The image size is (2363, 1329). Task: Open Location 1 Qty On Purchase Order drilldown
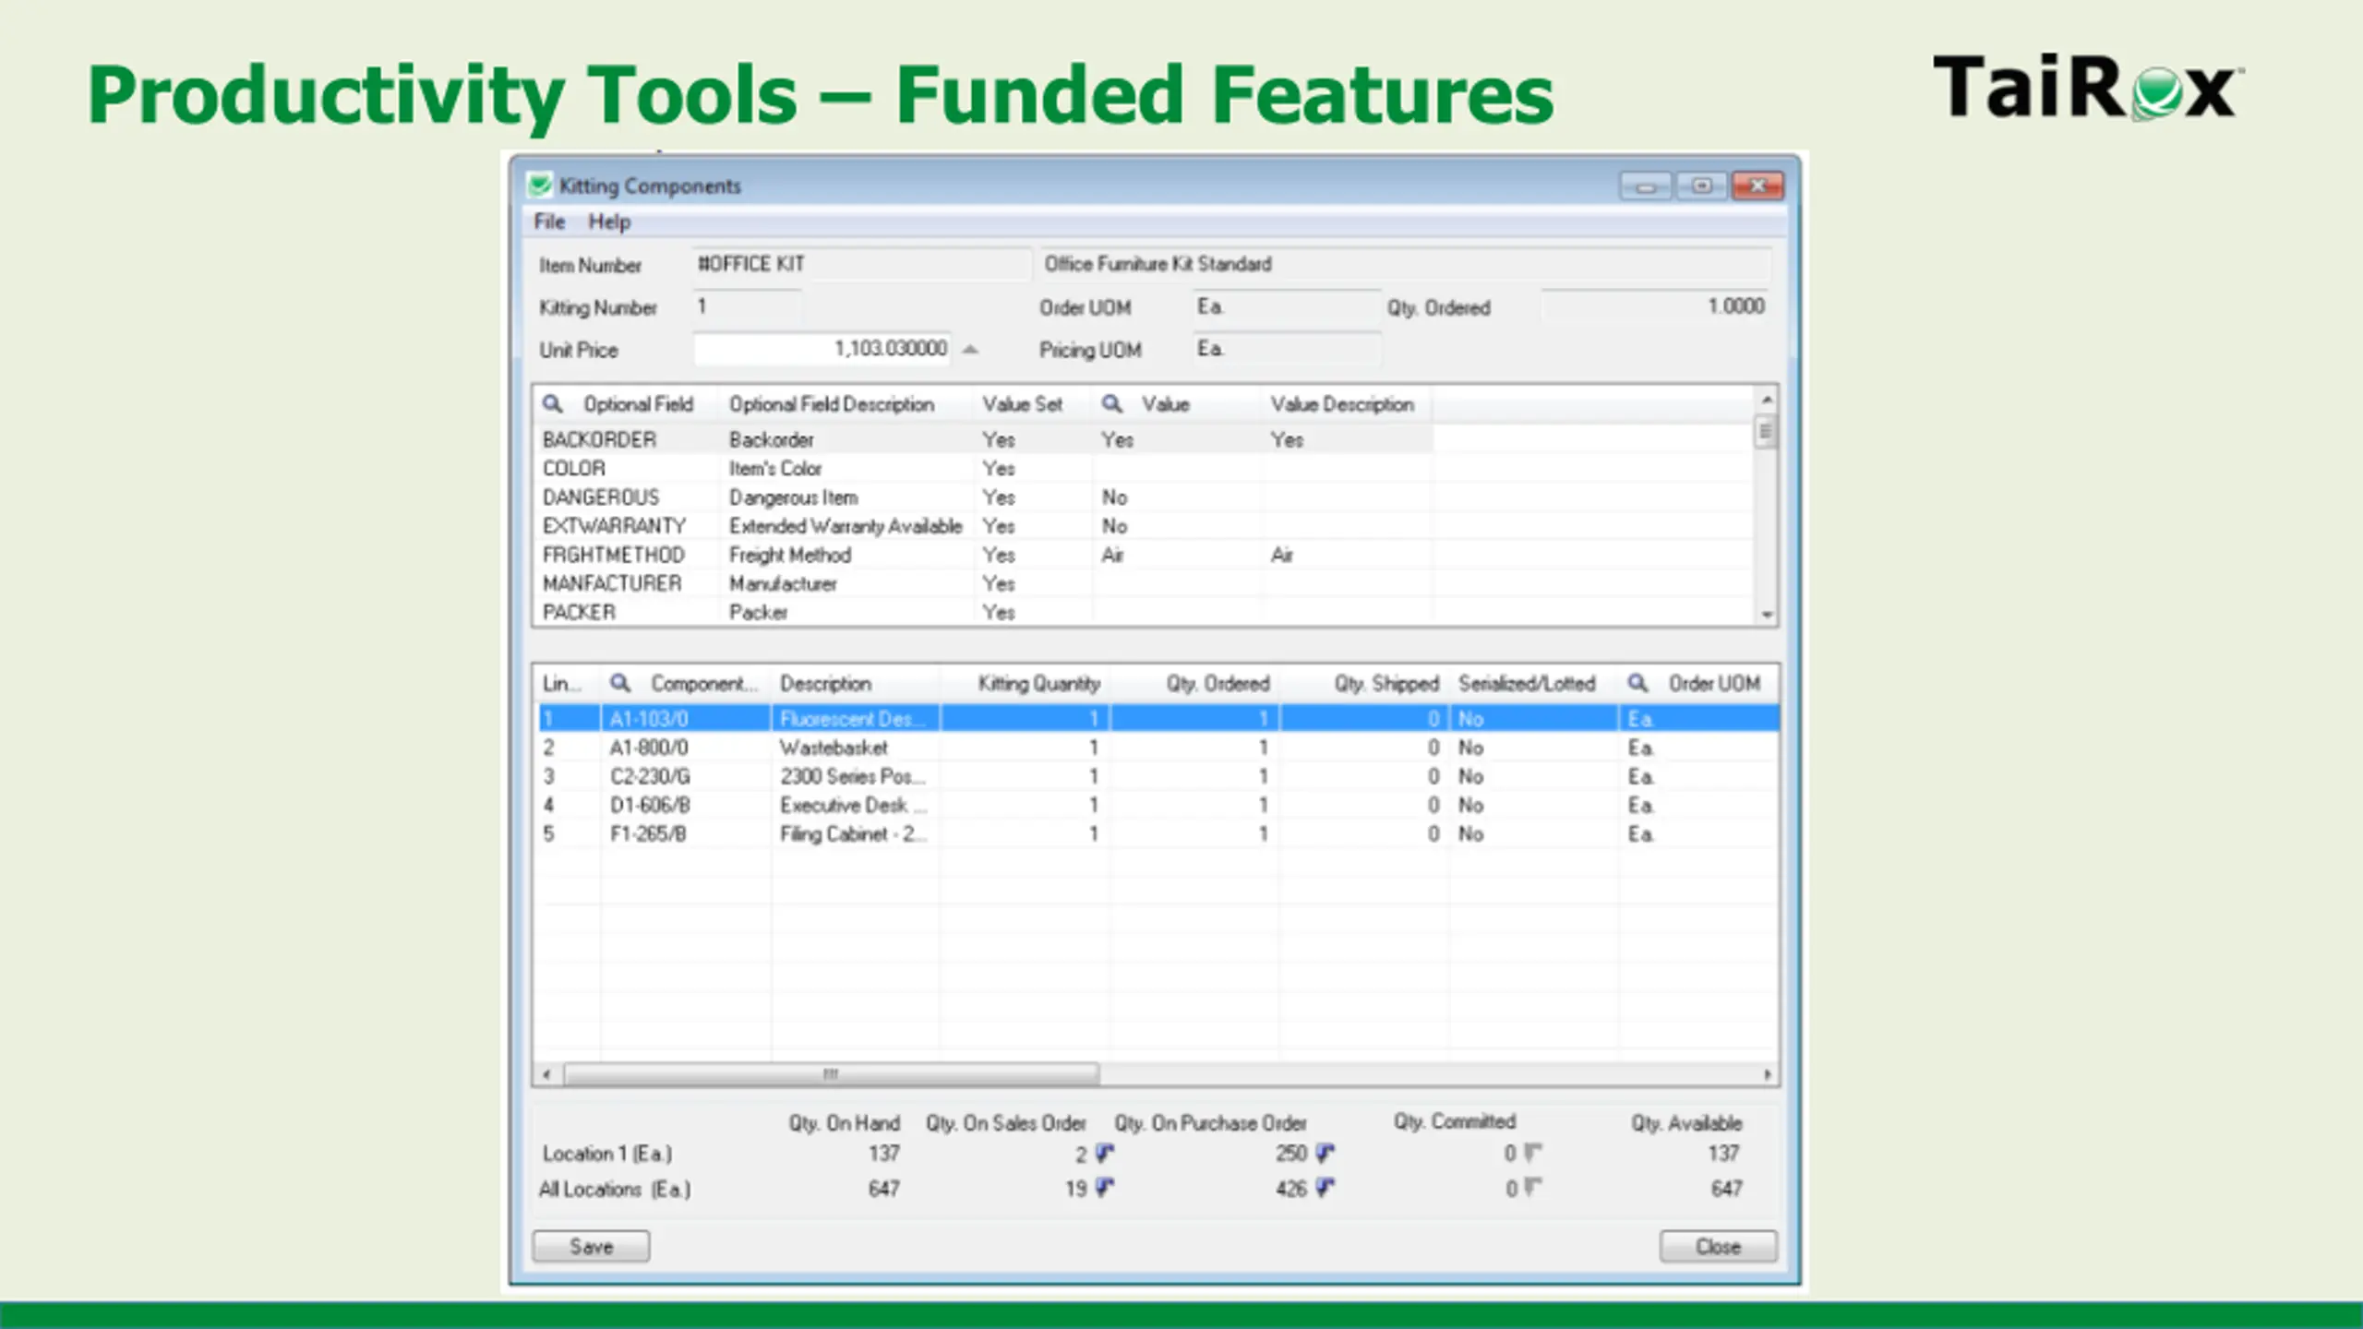click(1325, 1153)
